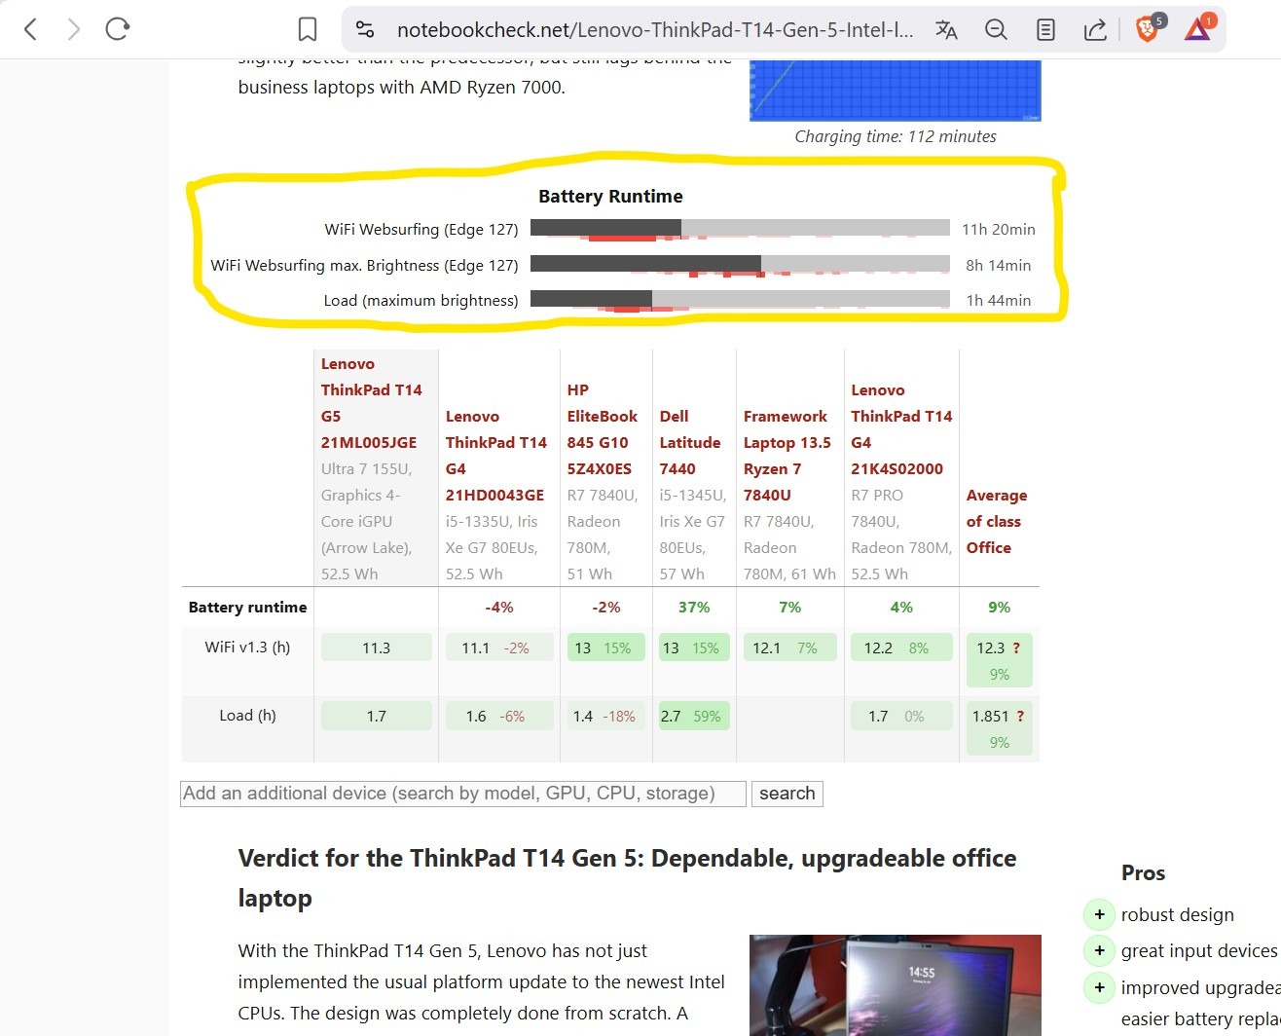The height and width of the screenshot is (1036, 1281).
Task: Click the Battery runtime table row label
Action: (x=247, y=608)
